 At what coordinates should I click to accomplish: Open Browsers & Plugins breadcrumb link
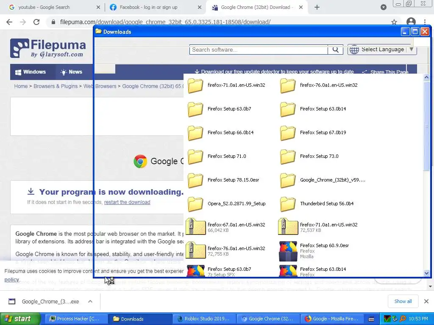[x=56, y=86]
